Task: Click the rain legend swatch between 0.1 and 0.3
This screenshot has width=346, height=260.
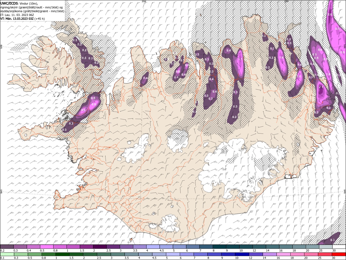Action: (x=7, y=254)
